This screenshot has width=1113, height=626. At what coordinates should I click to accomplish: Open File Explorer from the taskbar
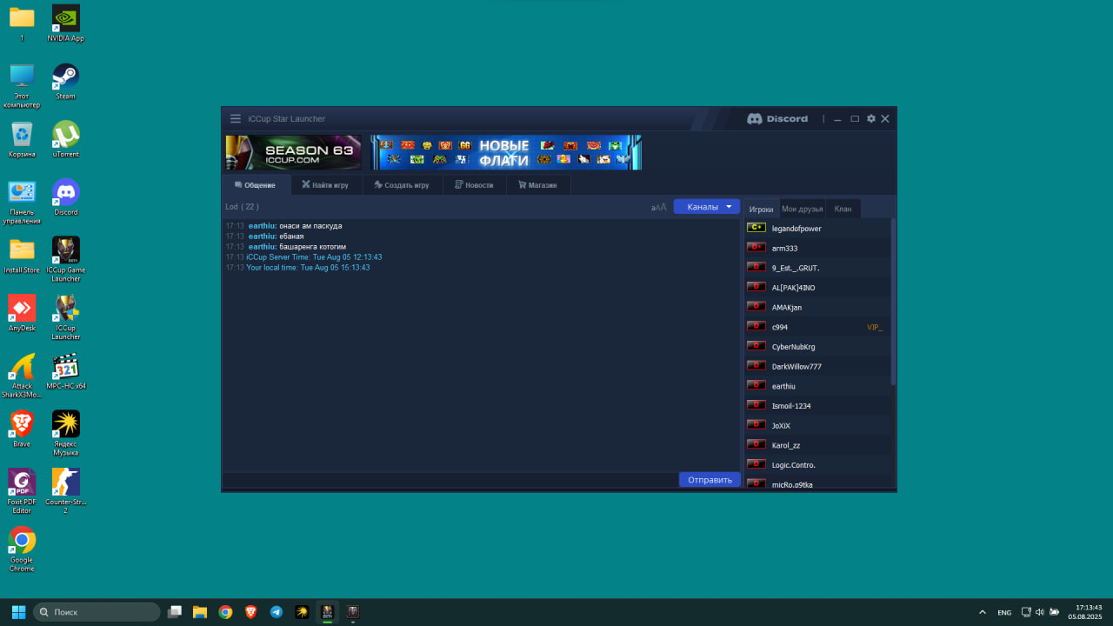pyautogui.click(x=200, y=612)
